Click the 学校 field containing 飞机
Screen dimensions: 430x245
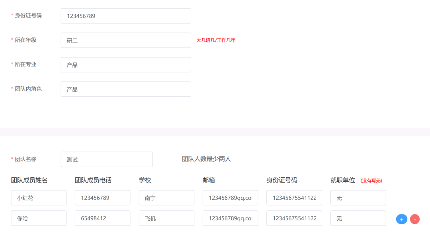166,218
